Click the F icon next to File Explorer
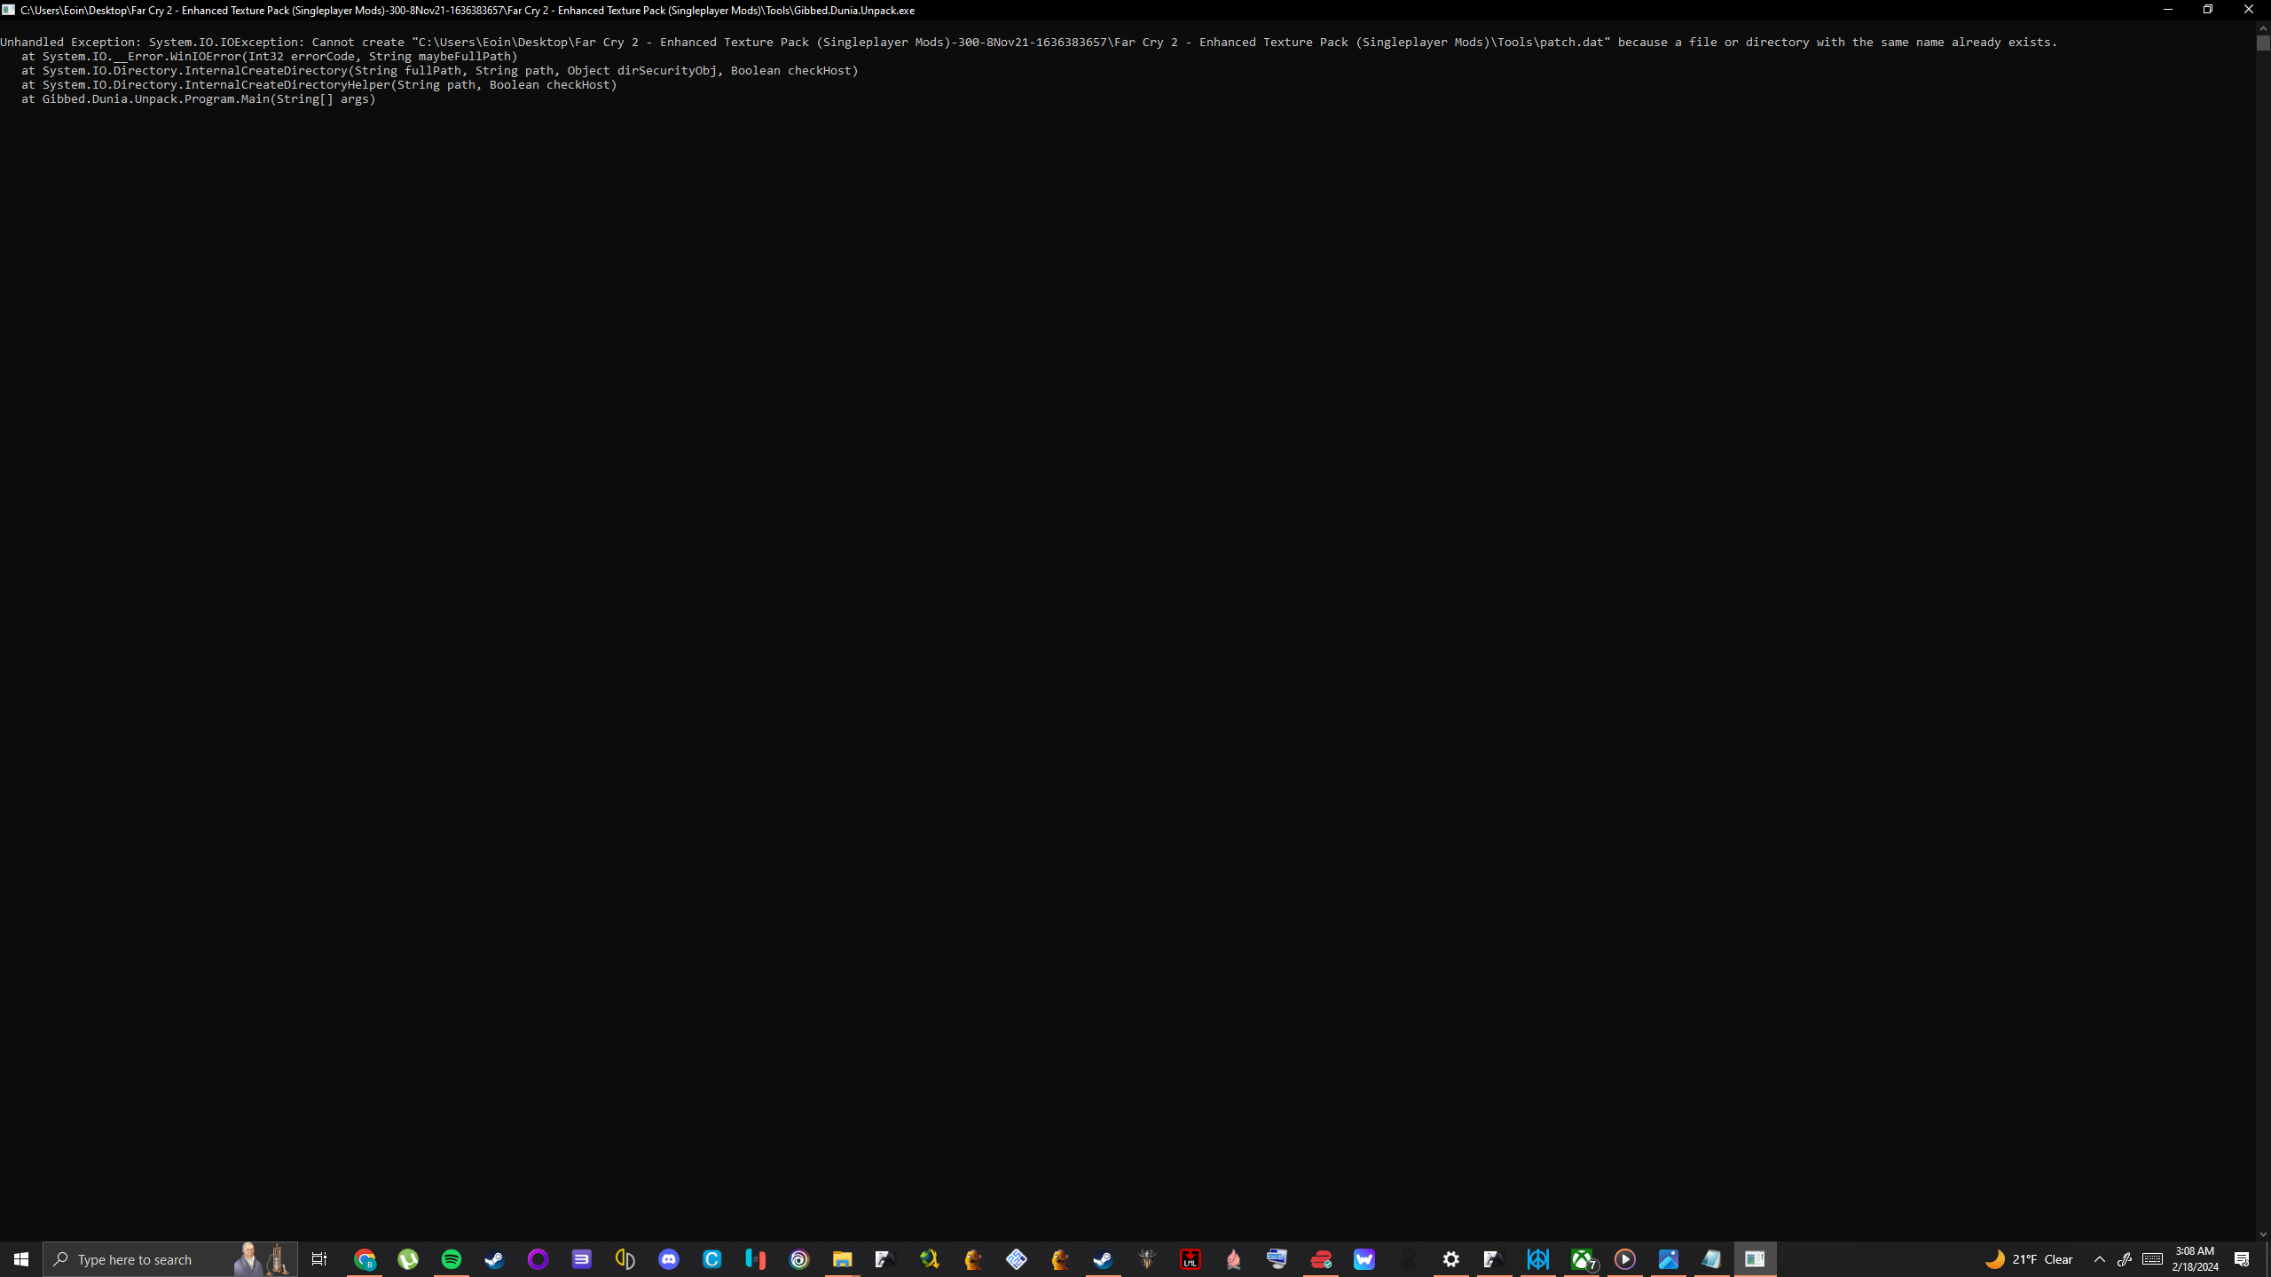The image size is (2271, 1277). point(885,1259)
